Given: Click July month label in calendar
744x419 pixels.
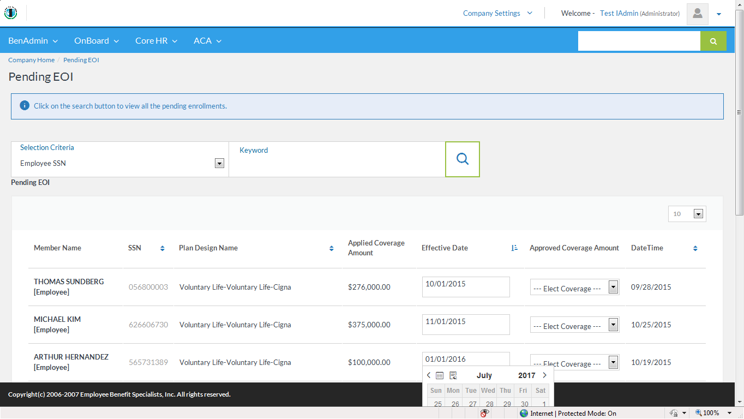Looking at the screenshot, I should (484, 375).
